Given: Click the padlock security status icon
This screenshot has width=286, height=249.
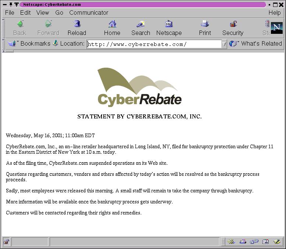Looking at the screenshot, I should [x=6, y=242].
